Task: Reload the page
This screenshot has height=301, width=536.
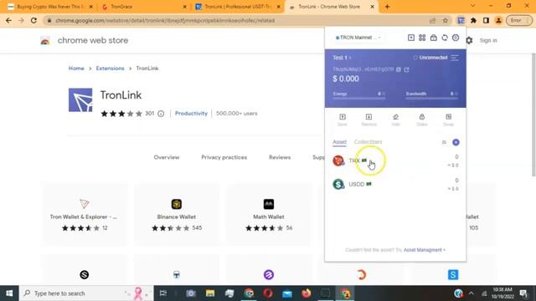Action: coord(33,20)
